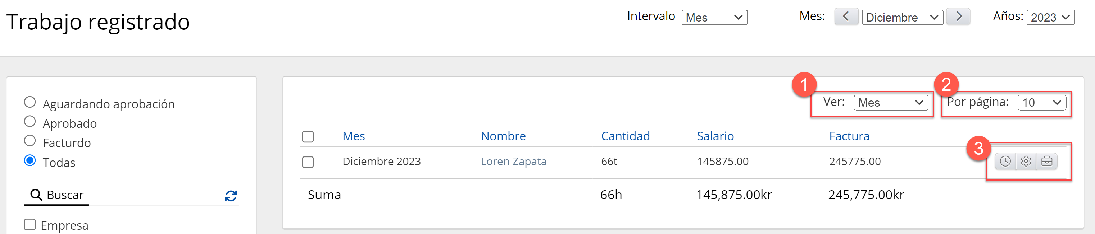The height and width of the screenshot is (234, 1095).
Task: Open the Intervalo dropdown
Action: pyautogui.click(x=714, y=18)
